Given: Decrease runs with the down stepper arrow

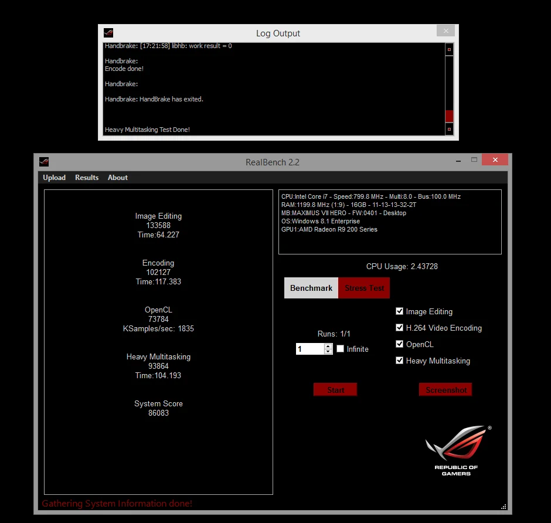Looking at the screenshot, I should point(328,351).
